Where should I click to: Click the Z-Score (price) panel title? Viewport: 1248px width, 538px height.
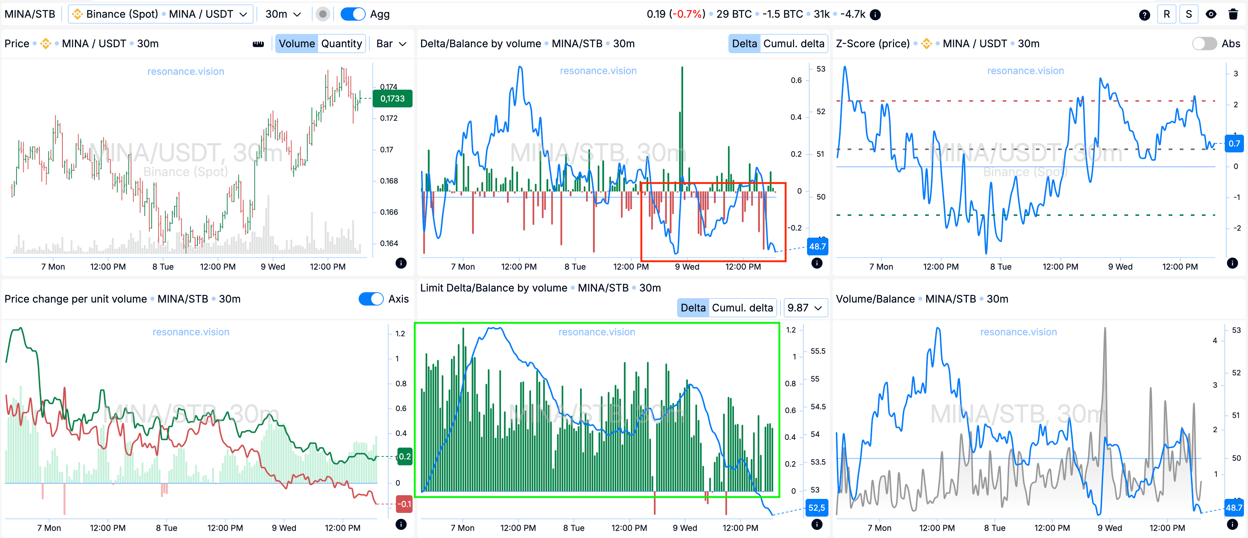[873, 44]
